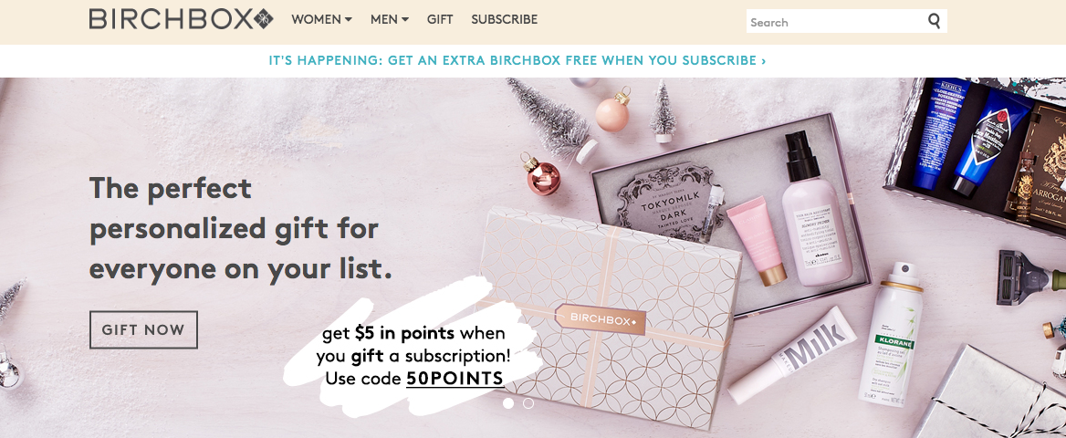Image resolution: width=1066 pixels, height=438 pixels.
Task: Focus the Search input field
Action: tap(836, 22)
